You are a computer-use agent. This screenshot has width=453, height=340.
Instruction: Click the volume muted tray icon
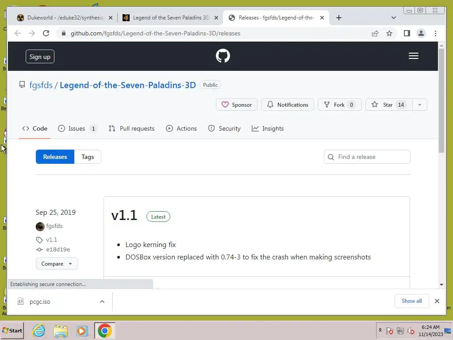click(x=411, y=330)
